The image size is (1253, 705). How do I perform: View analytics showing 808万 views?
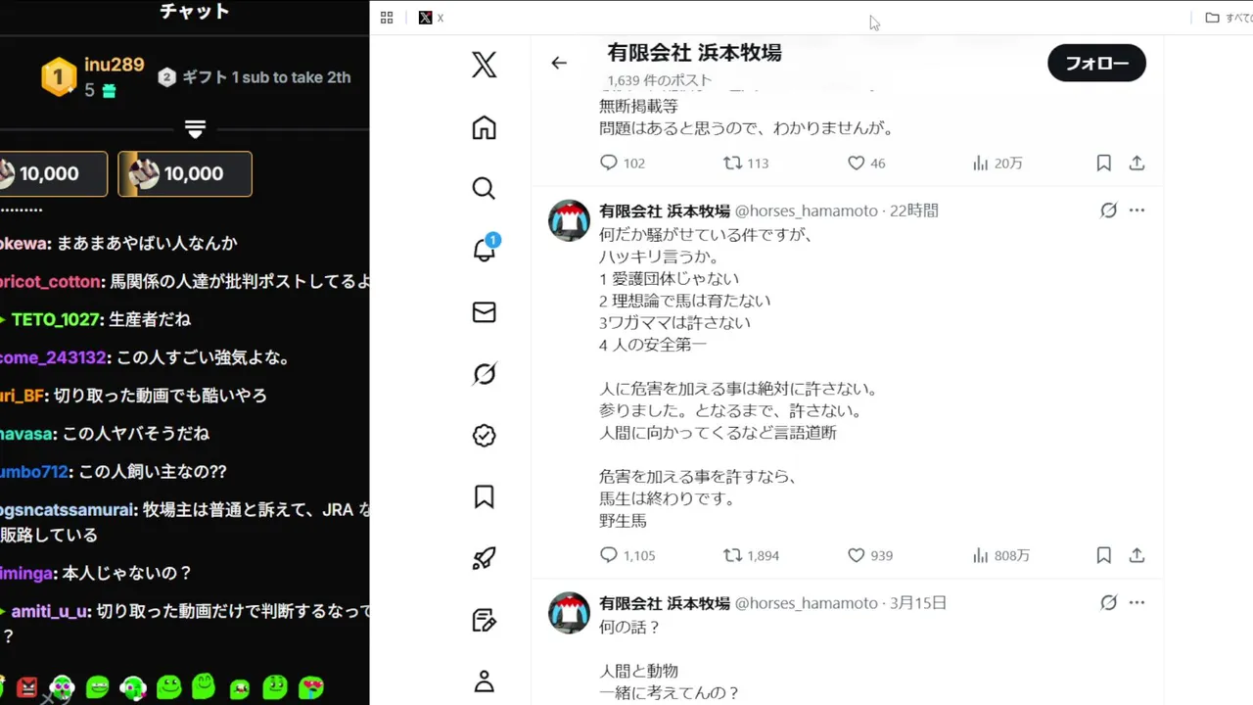1000,555
